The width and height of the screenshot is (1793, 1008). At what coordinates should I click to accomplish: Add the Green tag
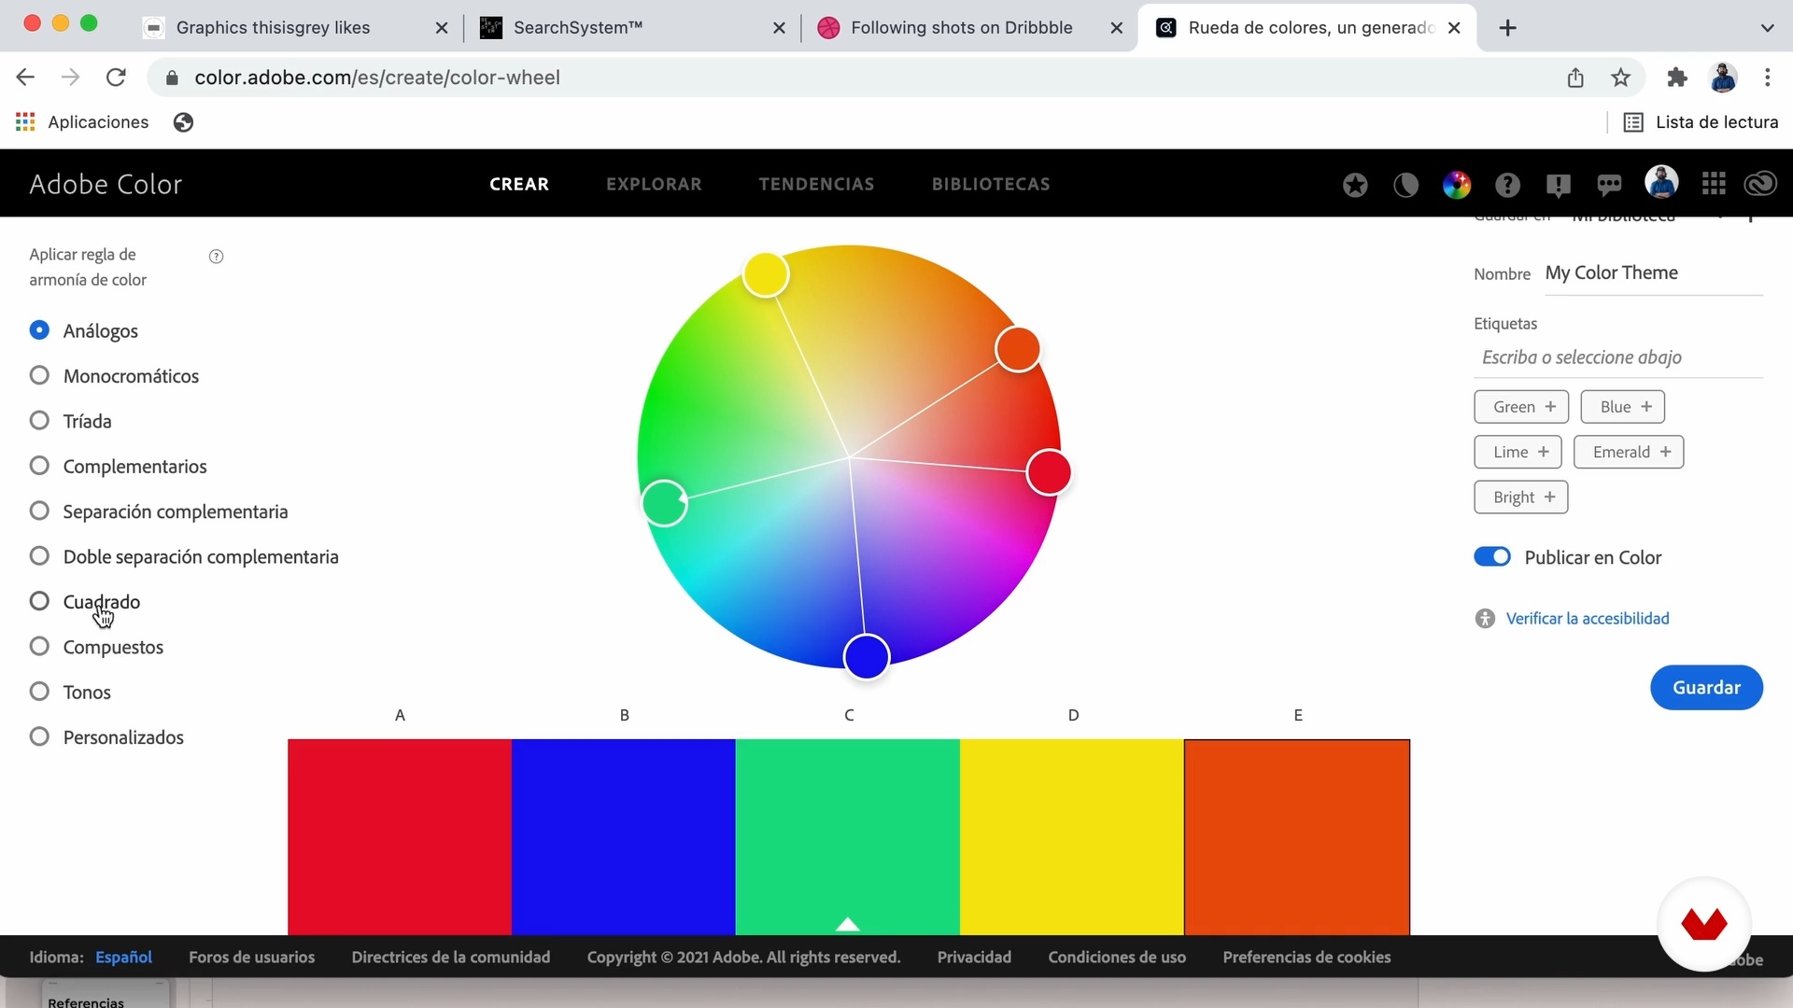click(1521, 407)
